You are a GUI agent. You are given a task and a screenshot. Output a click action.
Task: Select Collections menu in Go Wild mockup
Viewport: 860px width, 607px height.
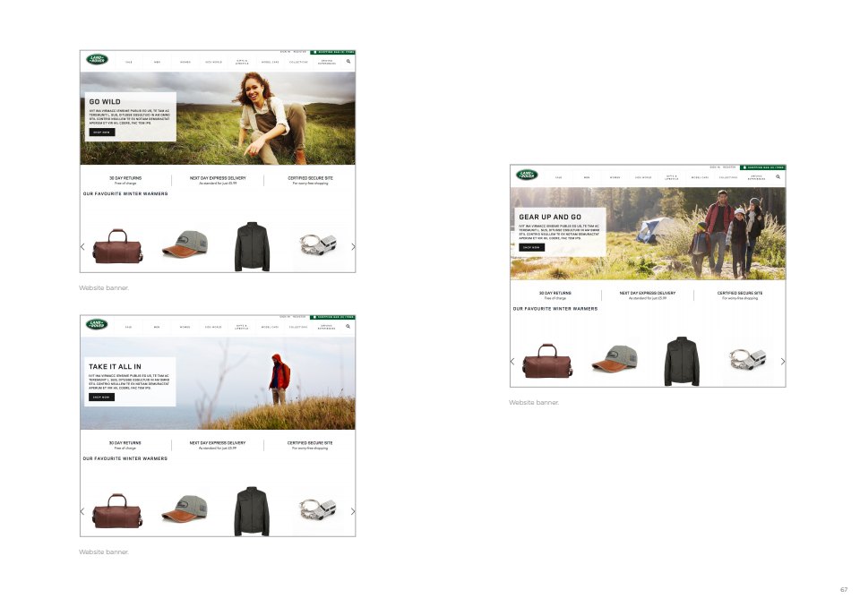coord(298,62)
